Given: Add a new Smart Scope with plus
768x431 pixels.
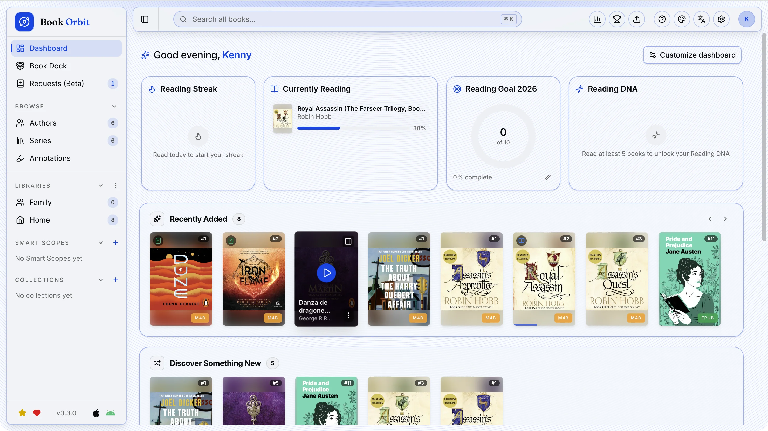Looking at the screenshot, I should coord(115,243).
